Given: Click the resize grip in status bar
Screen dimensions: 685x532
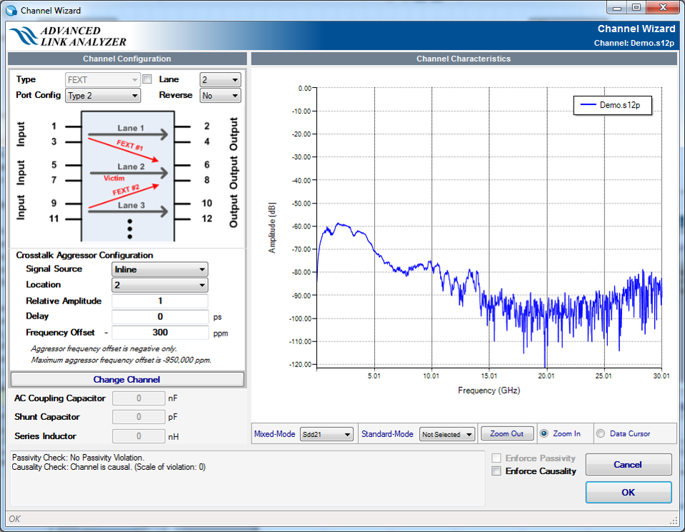Looking at the screenshot, I should (672, 520).
